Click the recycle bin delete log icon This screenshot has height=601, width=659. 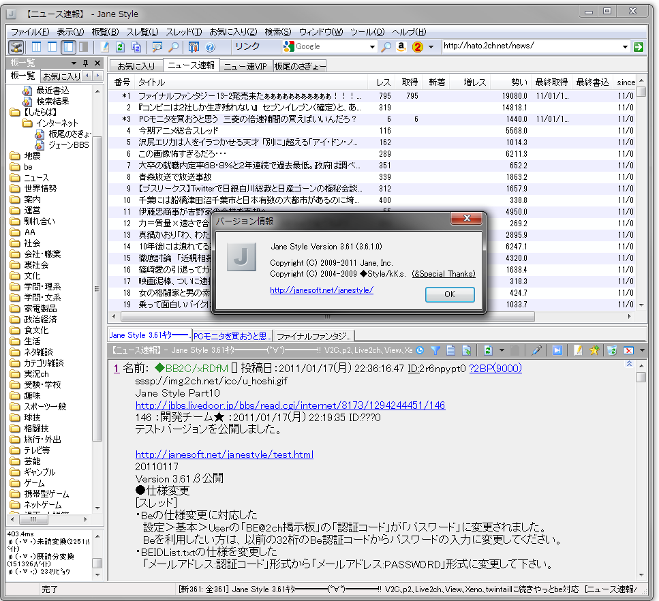[612, 350]
